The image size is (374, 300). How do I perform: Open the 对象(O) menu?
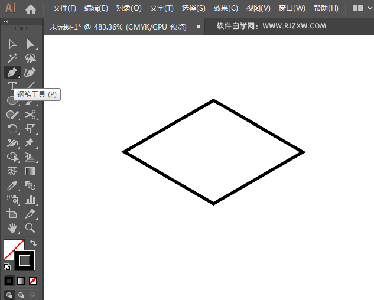click(x=129, y=9)
